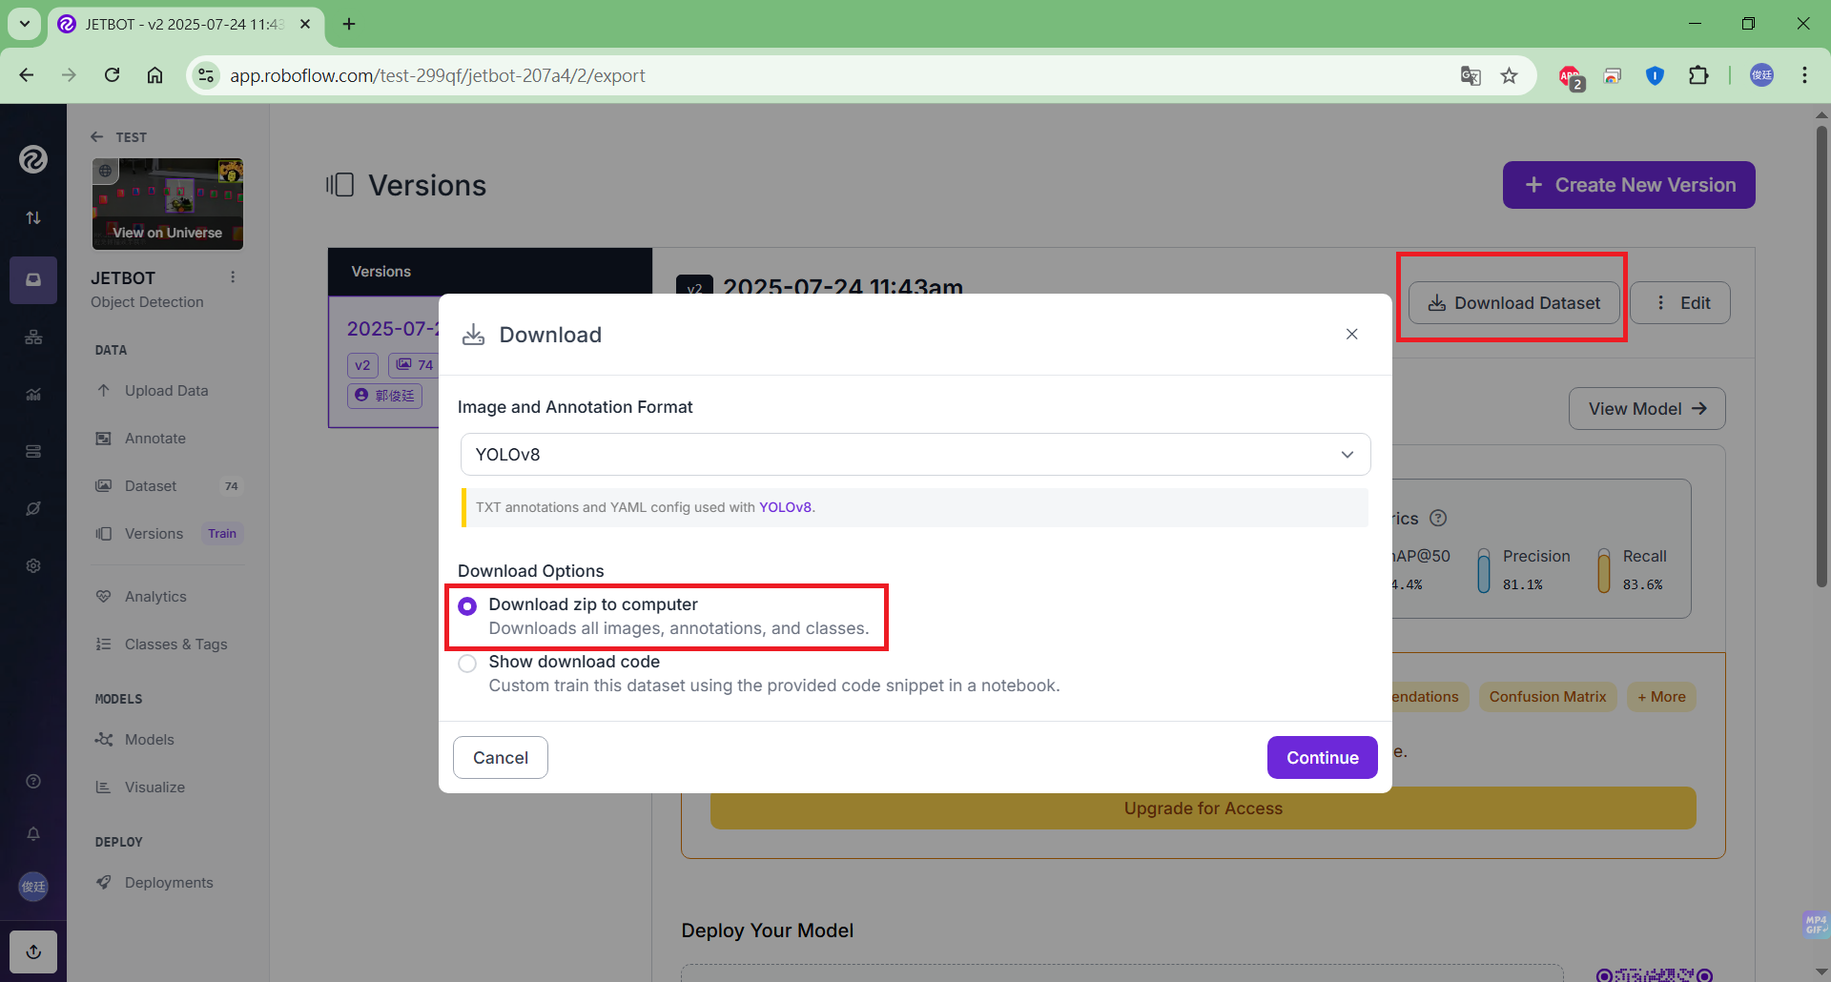
Task: Bookmark this page with the star icon
Action: click(1509, 75)
